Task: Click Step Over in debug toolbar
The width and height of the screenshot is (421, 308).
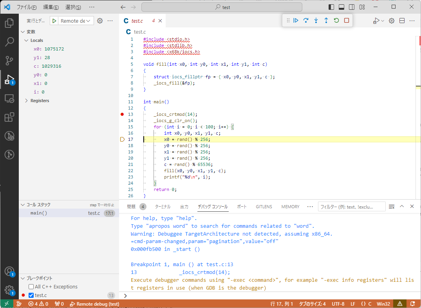Action: coord(306,20)
